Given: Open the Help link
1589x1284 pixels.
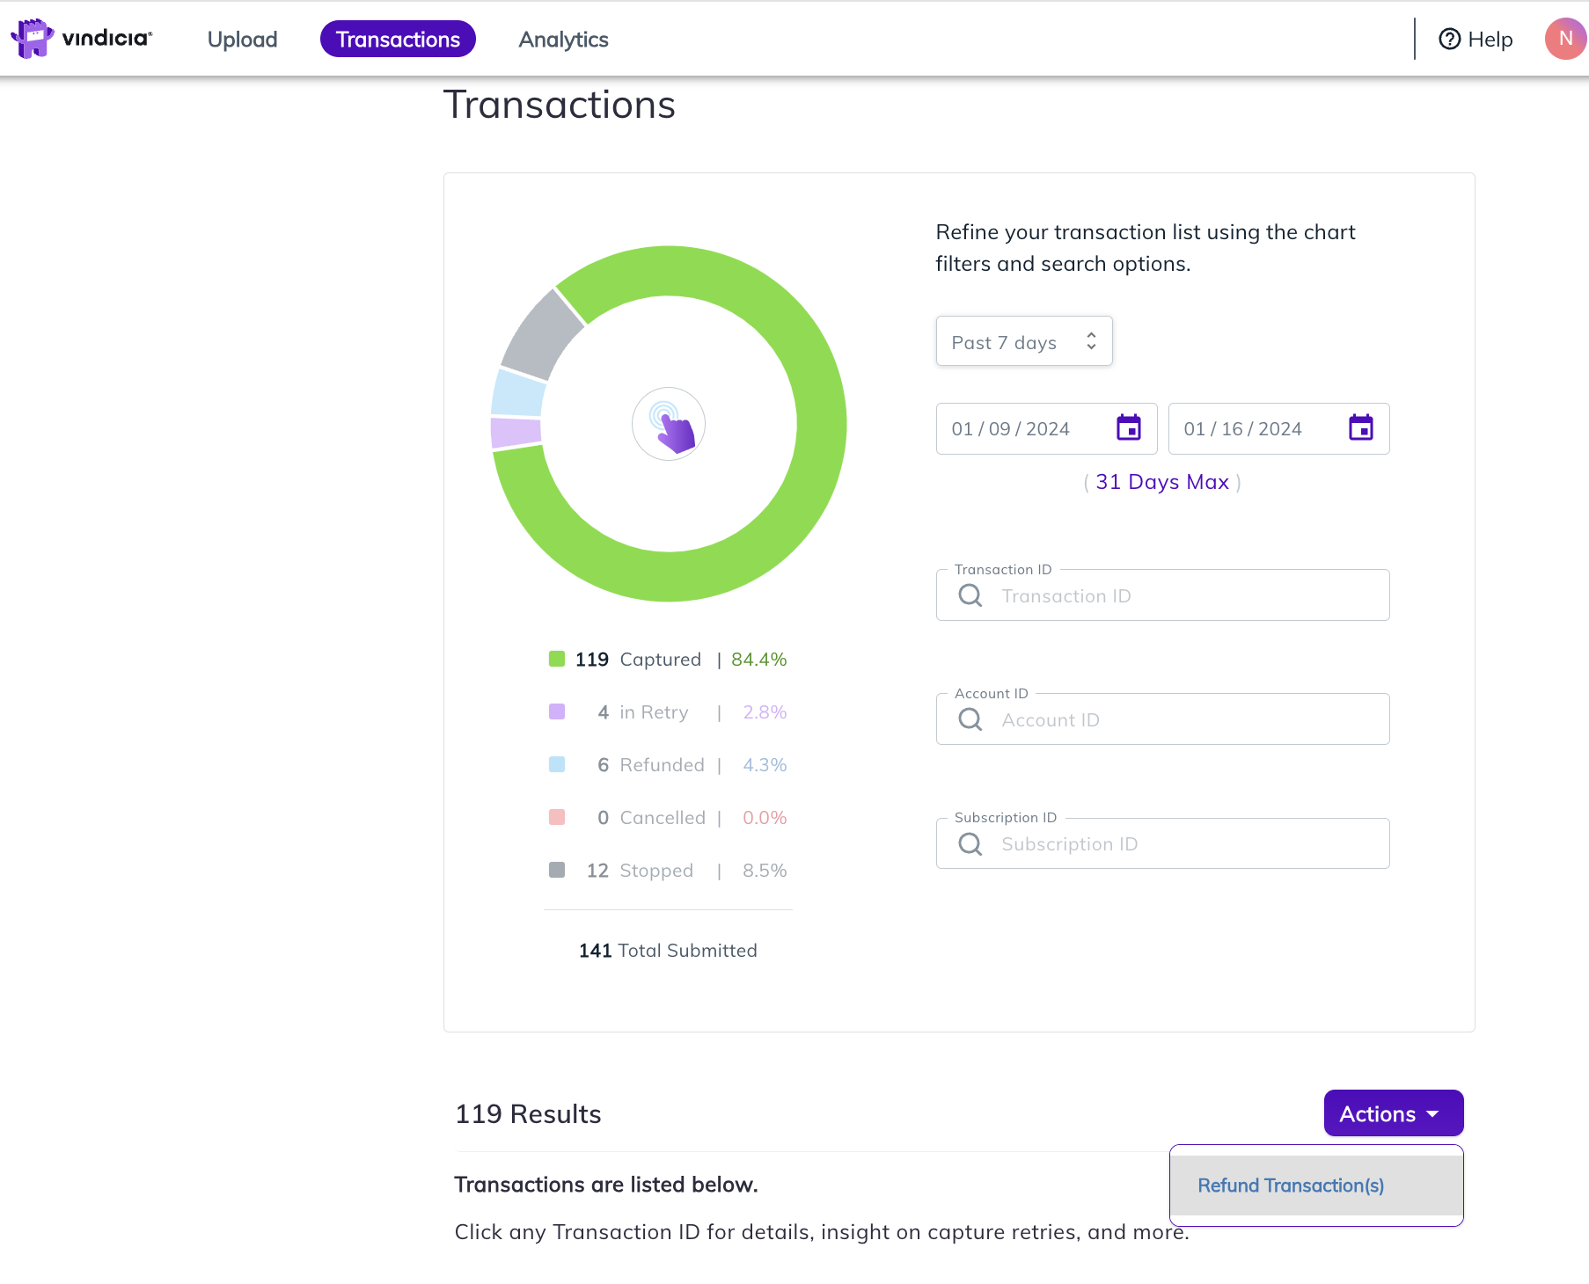Looking at the screenshot, I should [1475, 40].
